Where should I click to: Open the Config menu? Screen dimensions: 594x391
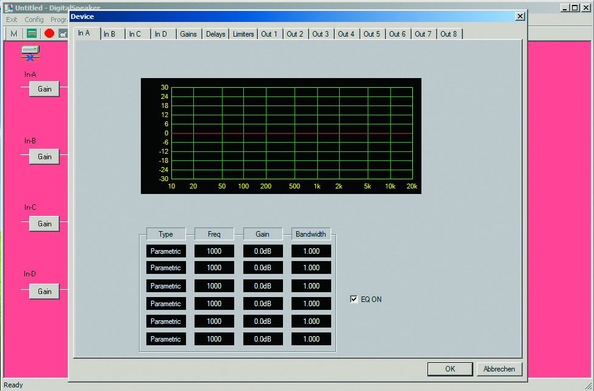pyautogui.click(x=34, y=20)
